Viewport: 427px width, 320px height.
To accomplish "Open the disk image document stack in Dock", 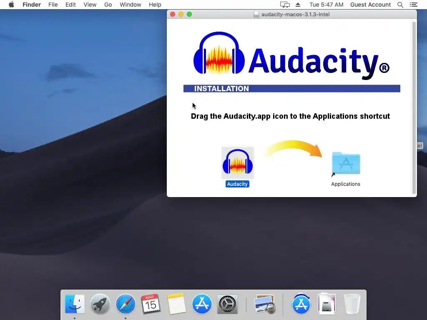I will (x=327, y=304).
